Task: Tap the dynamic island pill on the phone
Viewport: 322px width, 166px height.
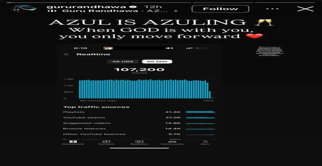Action: click(139, 48)
